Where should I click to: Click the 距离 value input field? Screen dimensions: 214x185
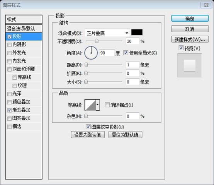(132, 65)
